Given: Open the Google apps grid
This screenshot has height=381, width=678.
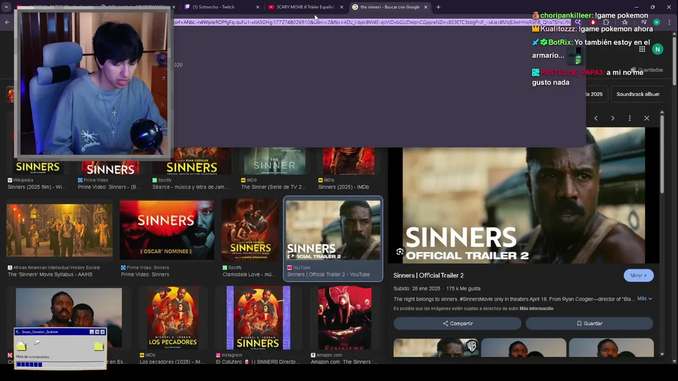Looking at the screenshot, I should point(642,49).
